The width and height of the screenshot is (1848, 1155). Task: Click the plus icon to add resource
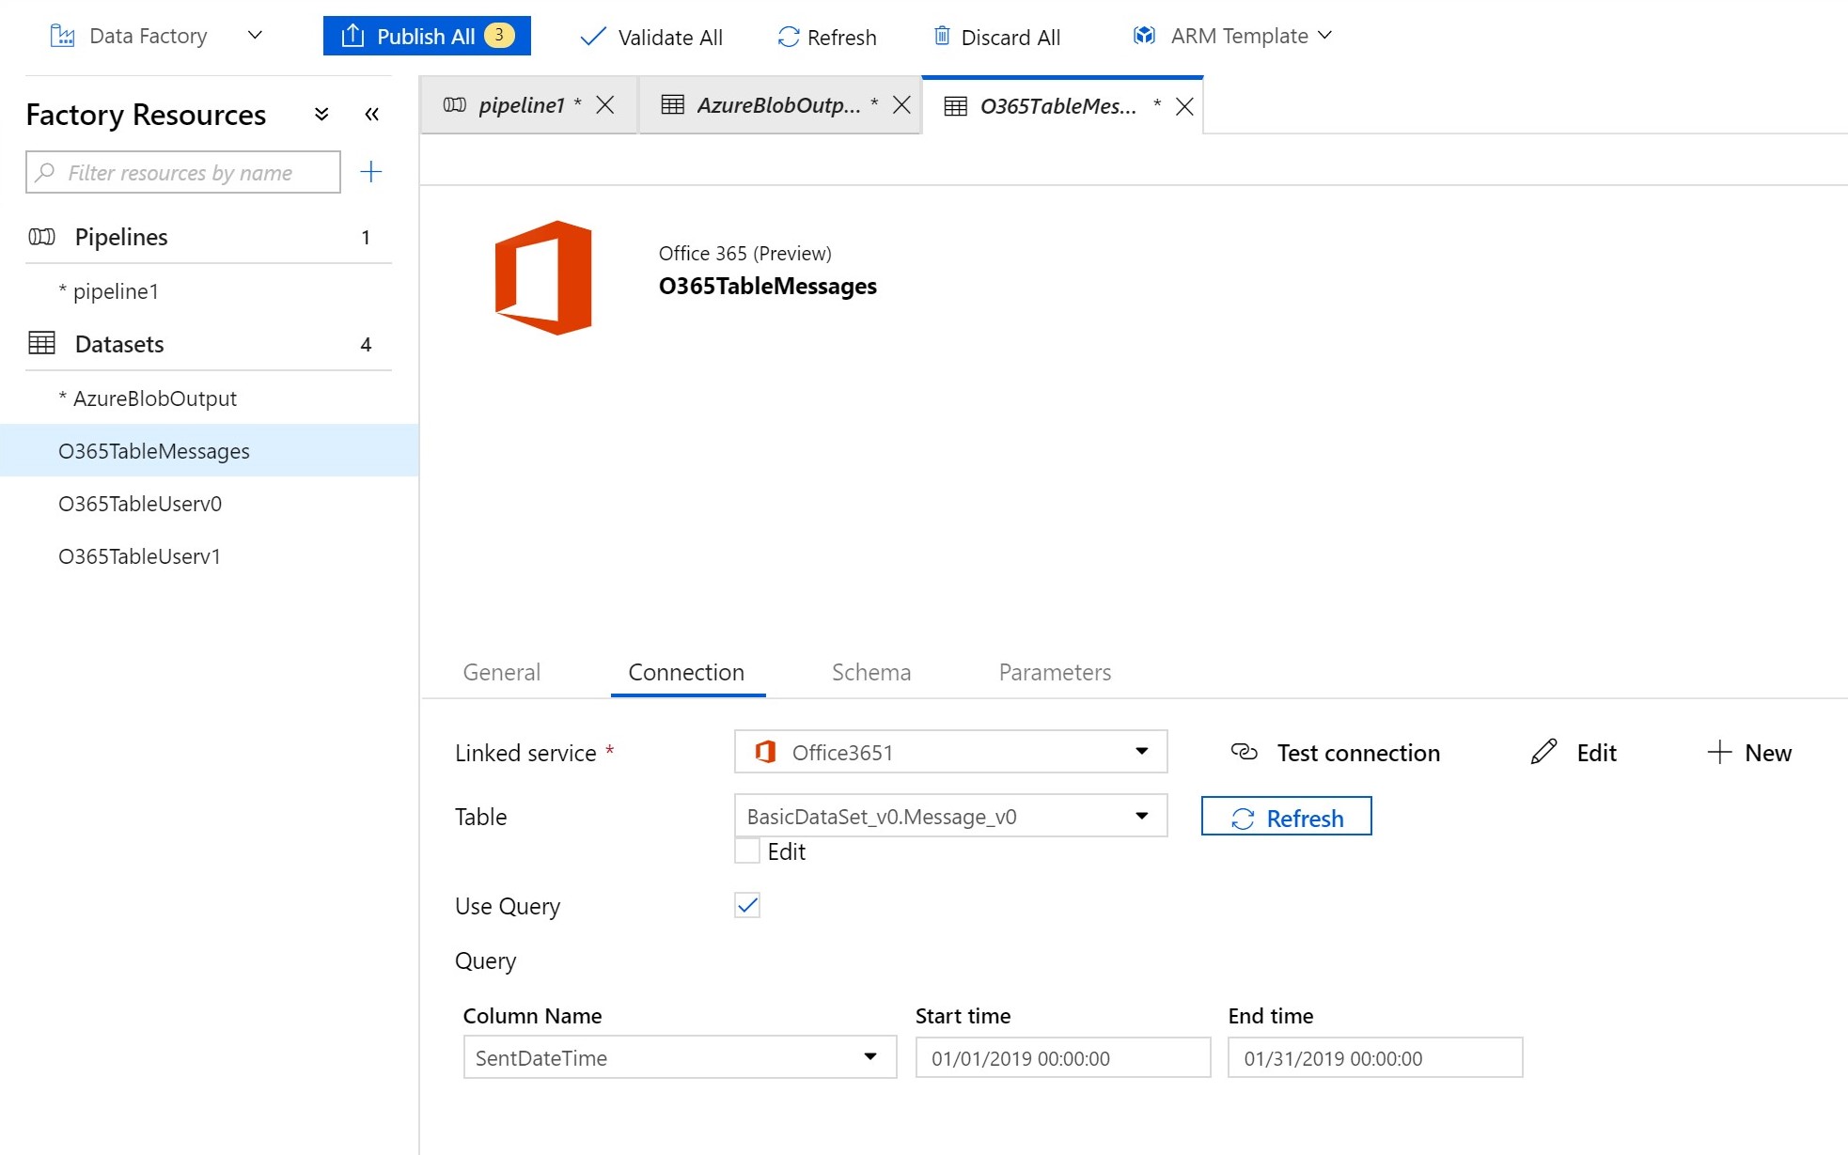(x=371, y=172)
